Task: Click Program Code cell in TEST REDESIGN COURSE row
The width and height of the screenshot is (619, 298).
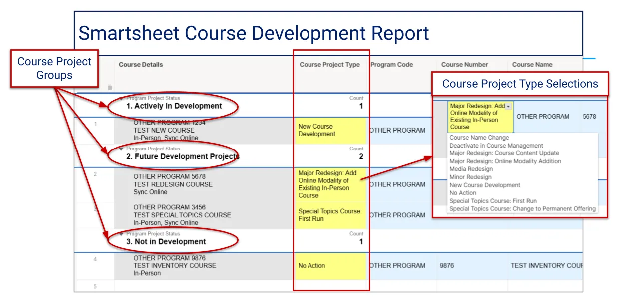Action: coord(401,184)
